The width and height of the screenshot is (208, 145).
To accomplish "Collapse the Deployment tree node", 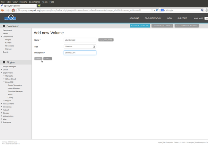I will point(2,73).
